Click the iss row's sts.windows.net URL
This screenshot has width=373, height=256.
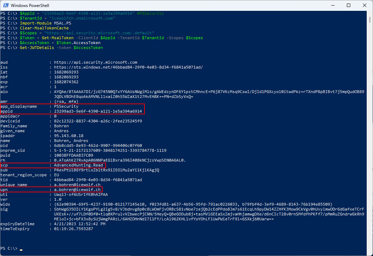coord(128,67)
